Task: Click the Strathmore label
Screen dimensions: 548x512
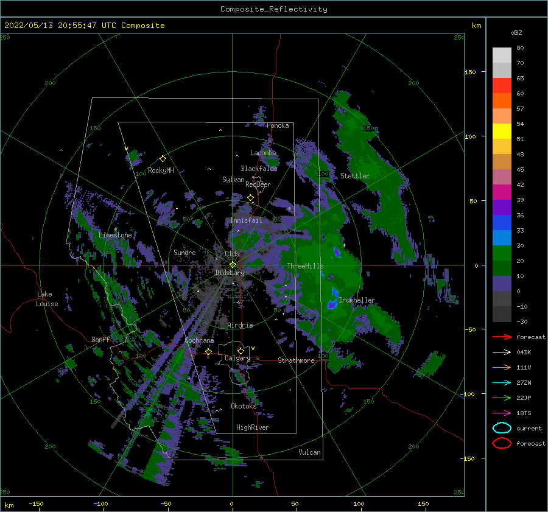Action: (296, 360)
